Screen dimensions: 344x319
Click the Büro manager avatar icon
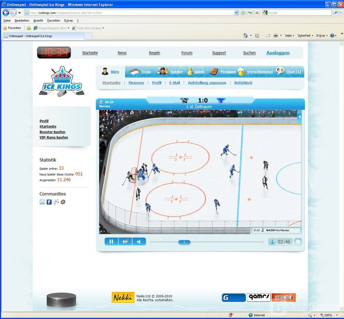[105, 71]
